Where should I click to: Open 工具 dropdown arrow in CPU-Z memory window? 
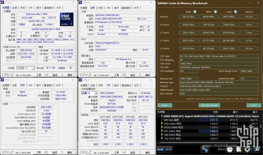[x=45, y=153]
